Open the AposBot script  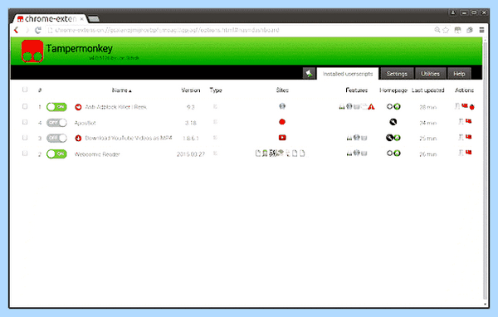[85, 123]
